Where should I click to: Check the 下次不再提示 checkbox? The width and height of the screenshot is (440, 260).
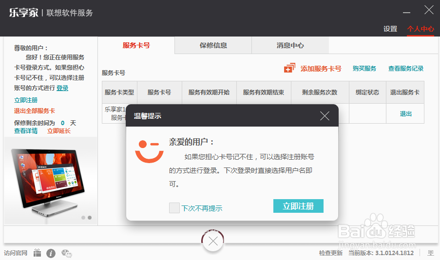tap(174, 208)
